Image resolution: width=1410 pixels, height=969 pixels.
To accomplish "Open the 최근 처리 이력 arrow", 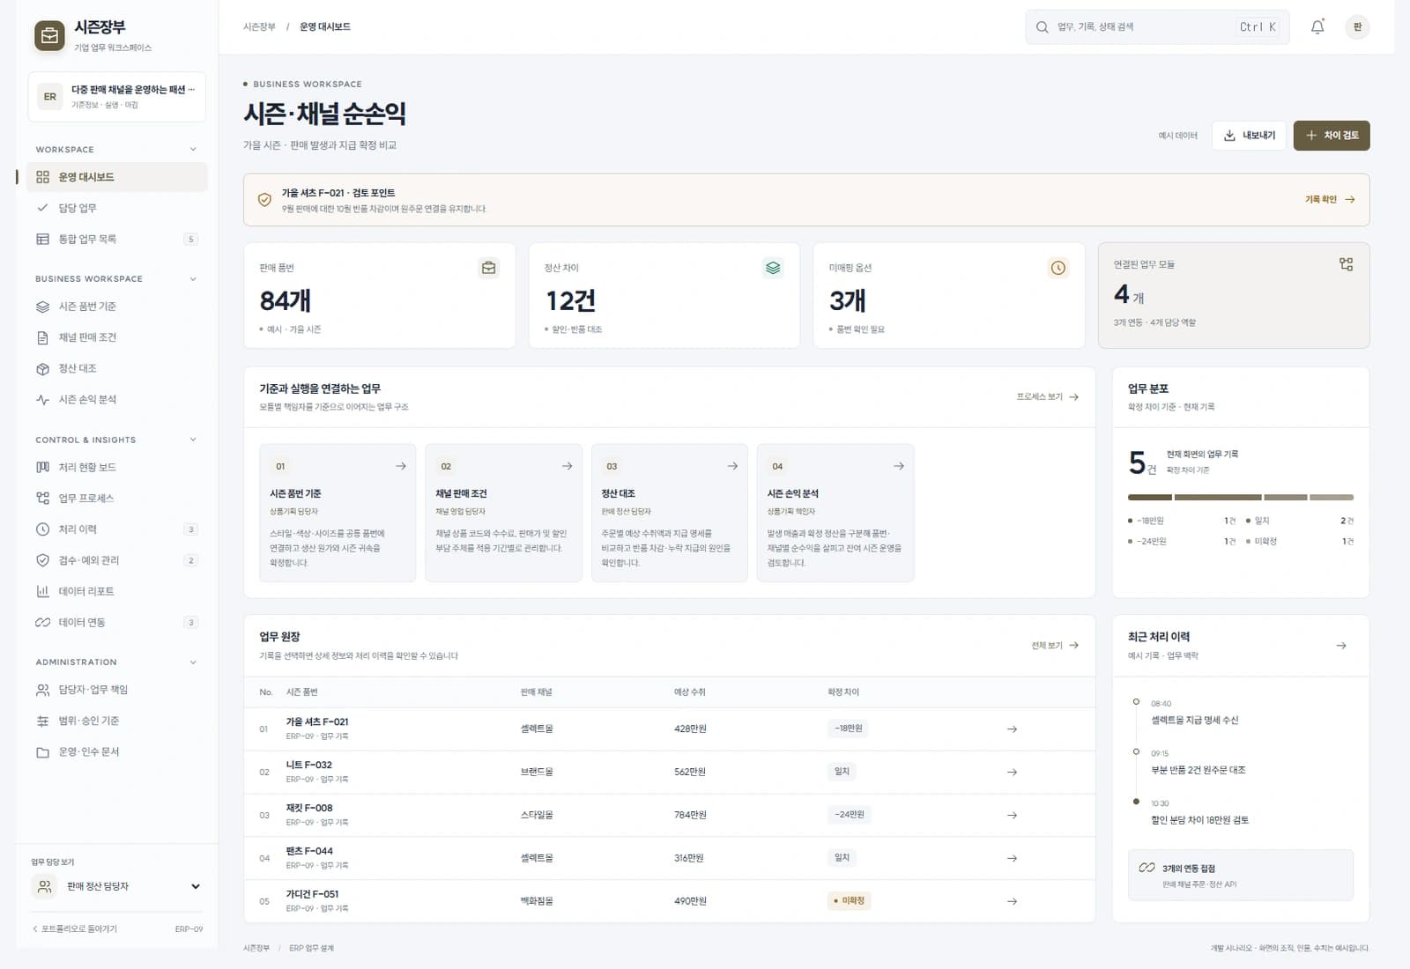I will [x=1341, y=646].
